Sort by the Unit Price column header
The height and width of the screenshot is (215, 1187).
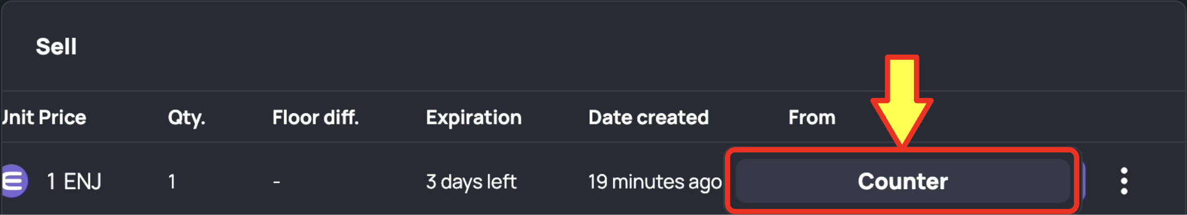point(43,117)
